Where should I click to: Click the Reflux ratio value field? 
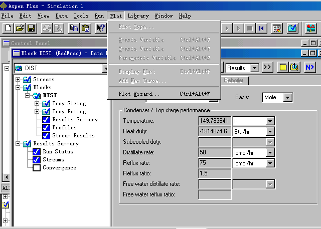click(x=215, y=173)
